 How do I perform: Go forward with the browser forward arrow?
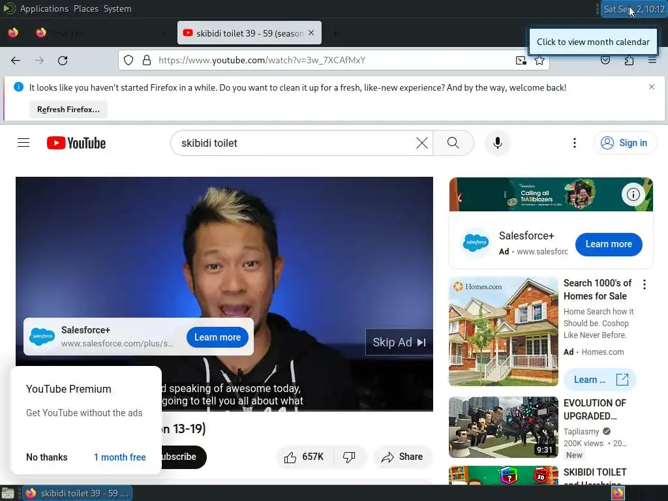point(39,61)
